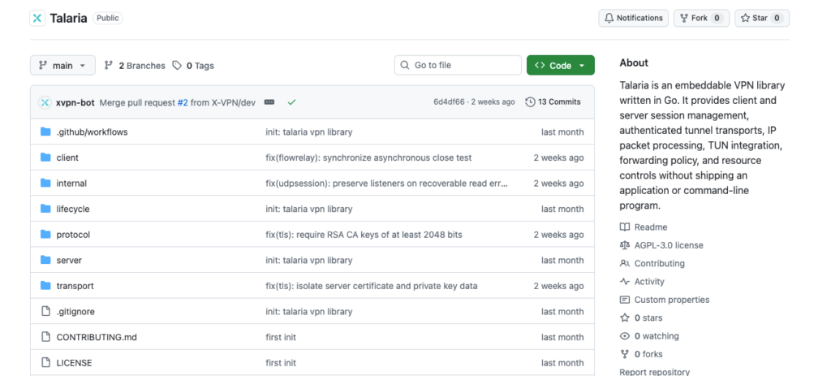This screenshot has width=831, height=376.
Task: Fork the Talaria repository
Action: [701, 18]
